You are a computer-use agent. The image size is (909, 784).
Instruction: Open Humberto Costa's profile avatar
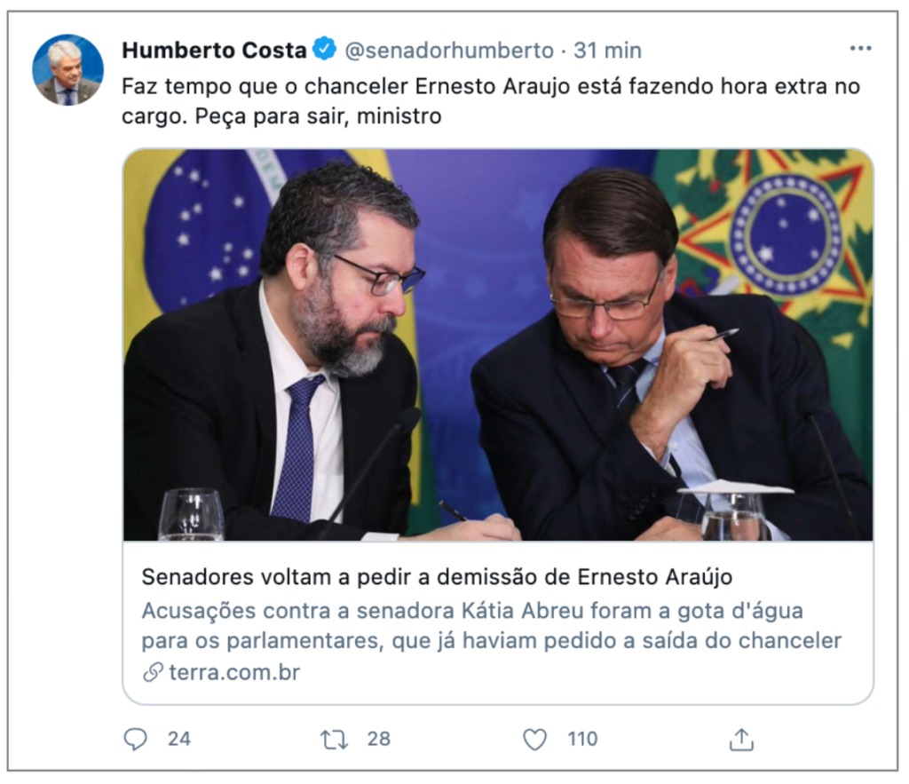pyautogui.click(x=67, y=69)
